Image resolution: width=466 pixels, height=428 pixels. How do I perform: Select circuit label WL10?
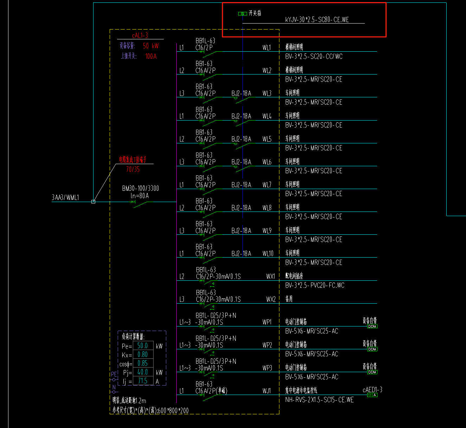click(x=268, y=254)
